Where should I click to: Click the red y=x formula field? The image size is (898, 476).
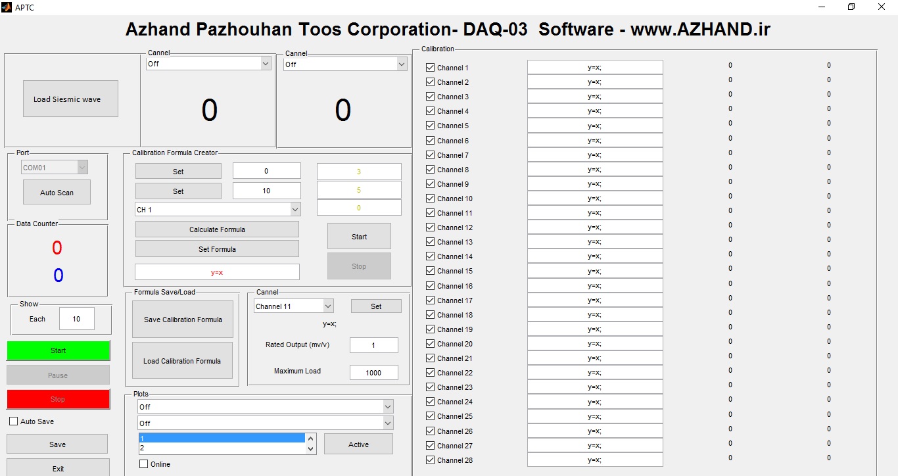coord(217,272)
